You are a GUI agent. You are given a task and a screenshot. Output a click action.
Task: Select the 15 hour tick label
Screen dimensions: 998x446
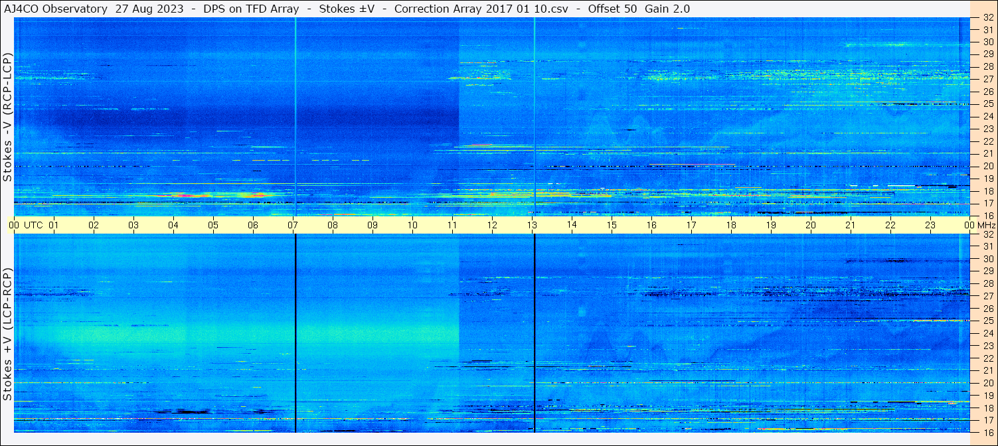click(x=612, y=225)
